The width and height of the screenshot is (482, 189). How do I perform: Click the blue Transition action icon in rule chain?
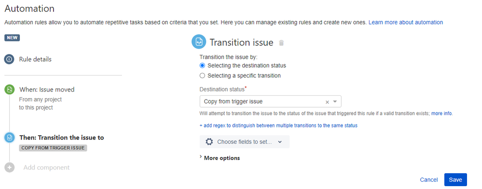point(9,138)
